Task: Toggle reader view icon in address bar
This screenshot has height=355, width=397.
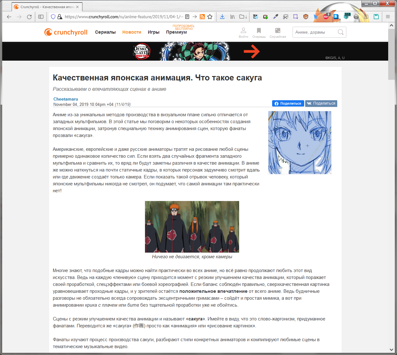Action: 187,17
